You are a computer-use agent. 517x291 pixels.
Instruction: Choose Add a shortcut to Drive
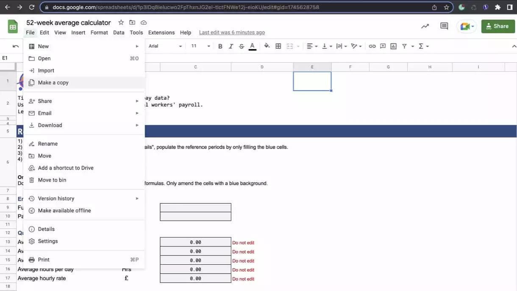(84, 168)
